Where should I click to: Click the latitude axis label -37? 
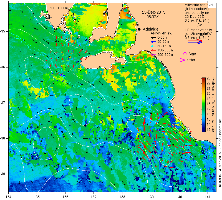(3, 102)
